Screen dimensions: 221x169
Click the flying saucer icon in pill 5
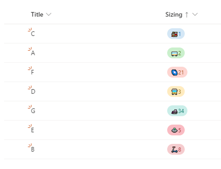(x=174, y=130)
